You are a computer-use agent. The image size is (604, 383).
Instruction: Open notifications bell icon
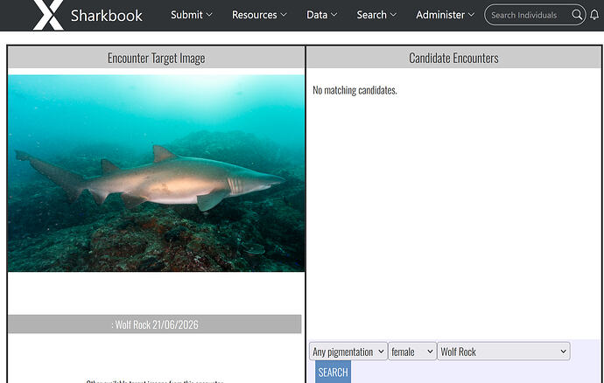point(594,15)
